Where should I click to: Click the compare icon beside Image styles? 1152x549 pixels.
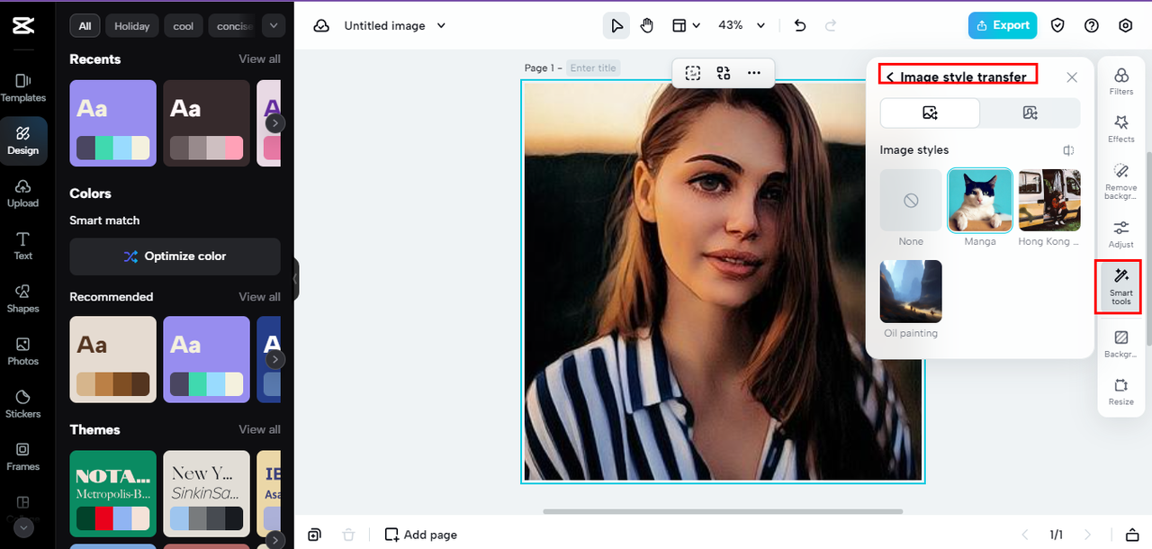(x=1068, y=150)
